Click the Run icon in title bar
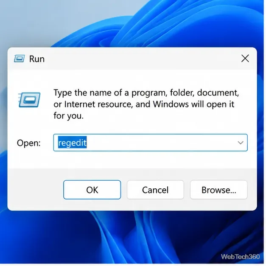266x266 pixels. coord(20,59)
